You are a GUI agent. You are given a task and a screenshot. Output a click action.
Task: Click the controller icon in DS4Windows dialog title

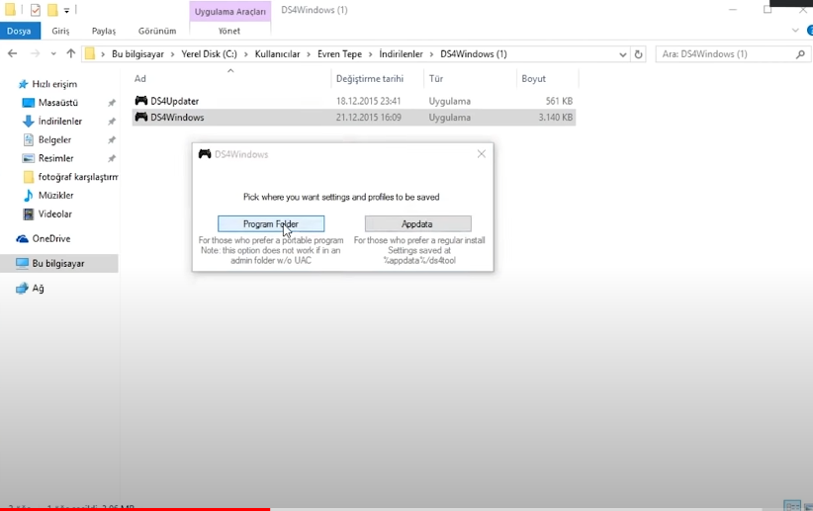(x=205, y=154)
